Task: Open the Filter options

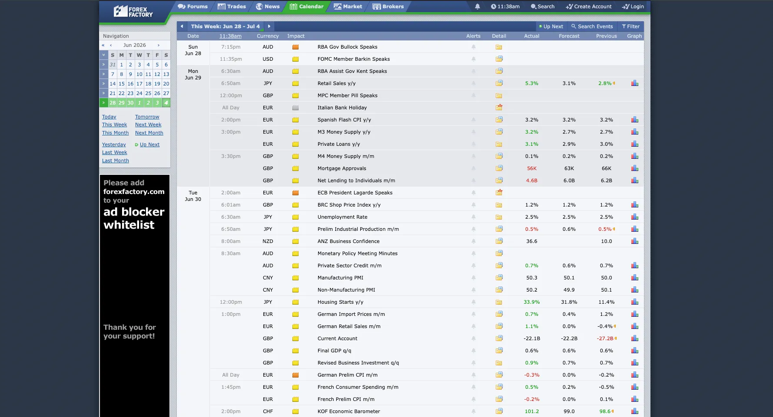Action: 630,26
